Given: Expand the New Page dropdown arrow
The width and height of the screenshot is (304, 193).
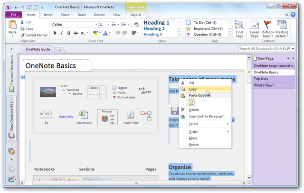Looking at the screenshot, I should (288, 58).
